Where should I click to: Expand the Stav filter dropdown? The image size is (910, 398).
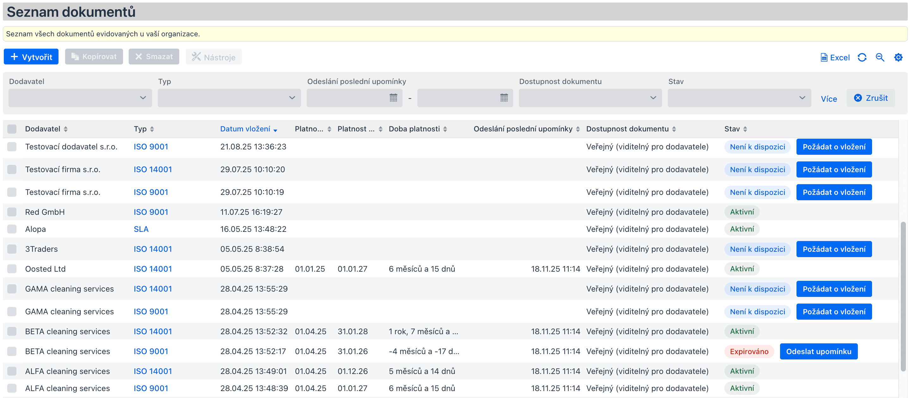click(739, 98)
